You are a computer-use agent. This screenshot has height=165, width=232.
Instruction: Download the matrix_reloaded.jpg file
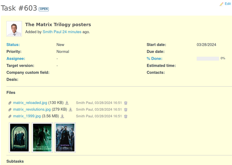(67, 103)
